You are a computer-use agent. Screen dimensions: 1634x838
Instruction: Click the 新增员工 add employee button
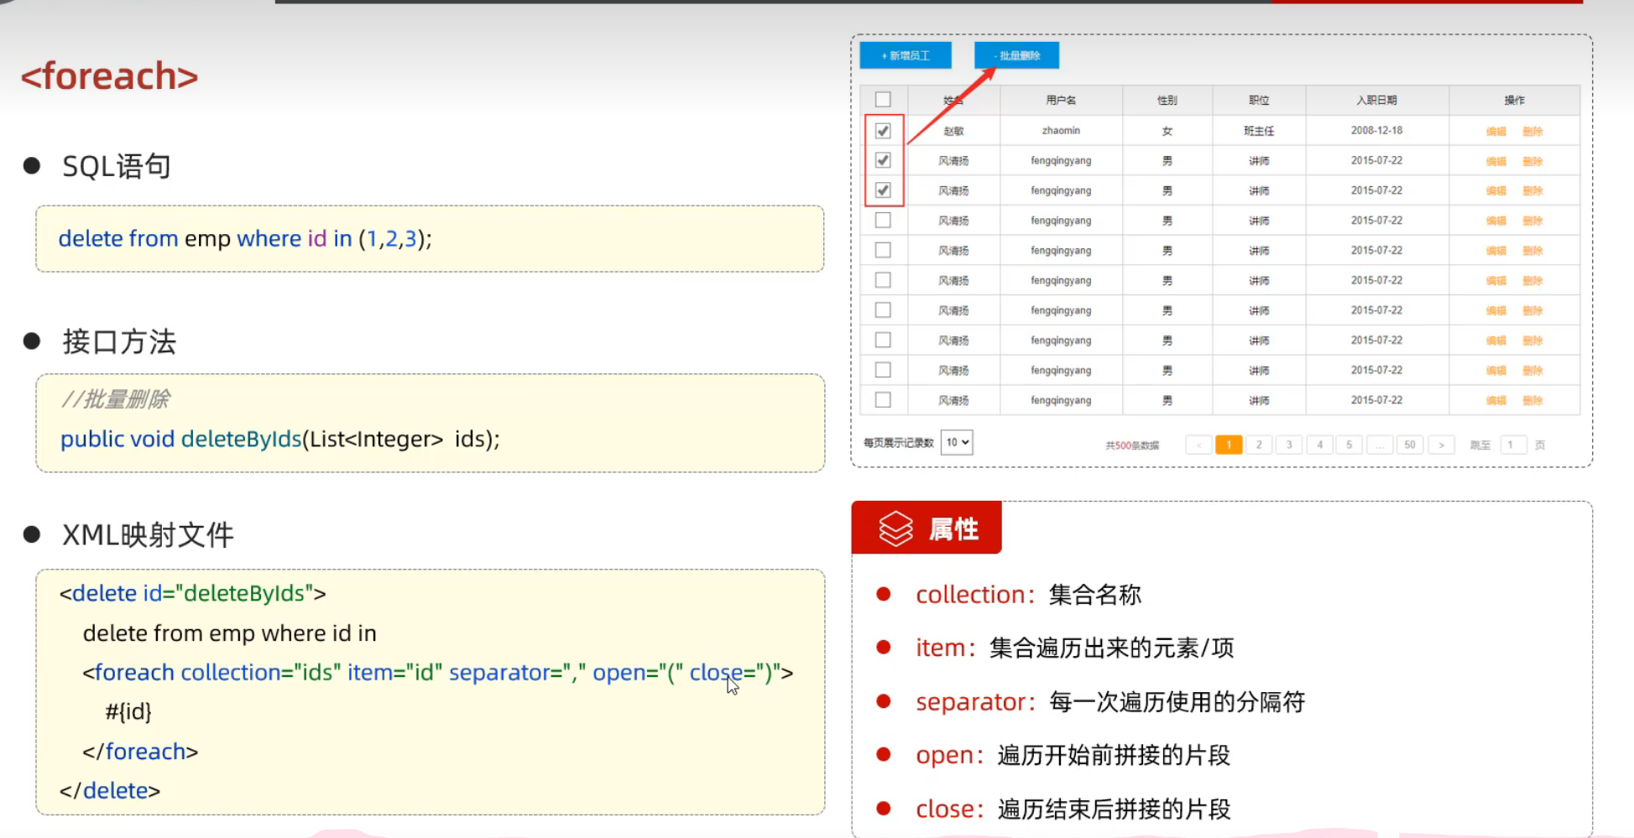906,55
